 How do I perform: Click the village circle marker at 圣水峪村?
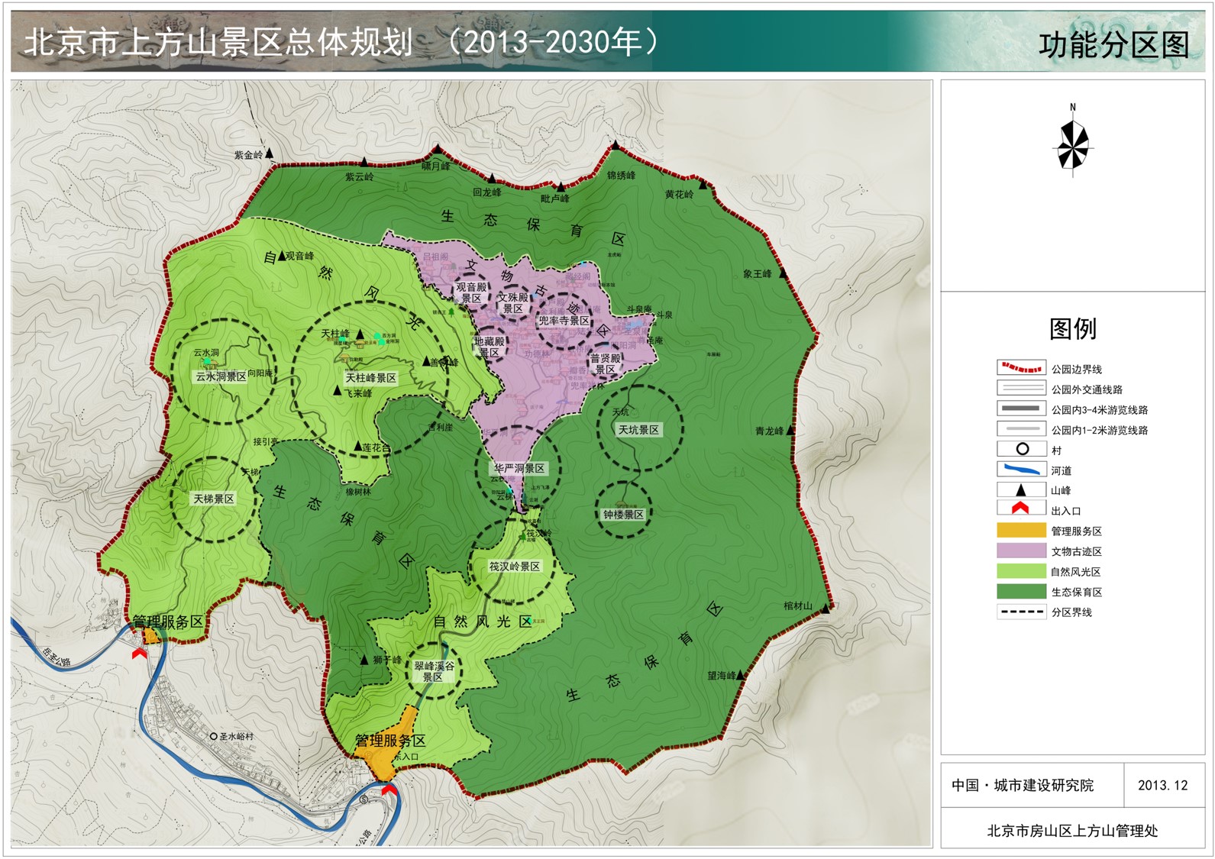click(x=214, y=736)
